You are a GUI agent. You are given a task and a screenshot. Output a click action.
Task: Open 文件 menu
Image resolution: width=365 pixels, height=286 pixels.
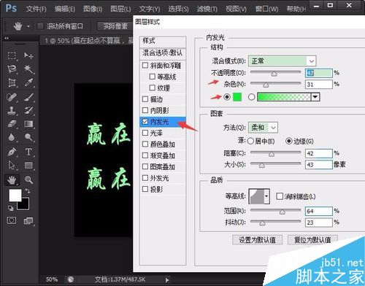(36, 9)
